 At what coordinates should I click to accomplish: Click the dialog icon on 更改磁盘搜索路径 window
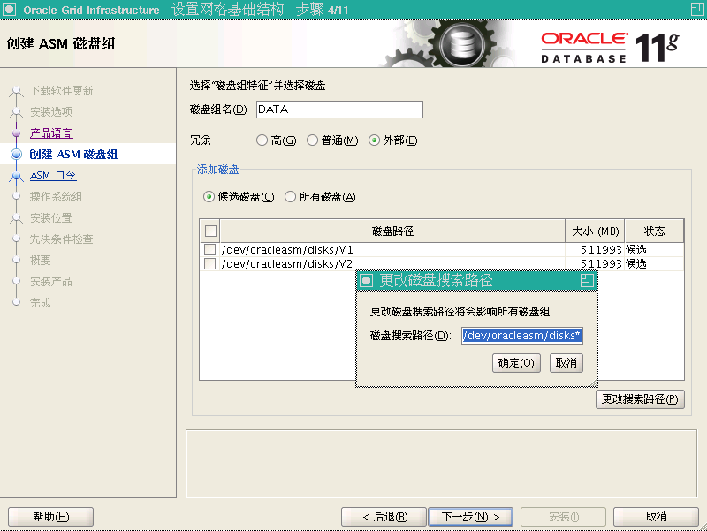[x=365, y=279]
